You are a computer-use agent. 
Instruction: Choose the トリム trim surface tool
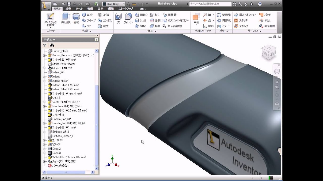pyautogui.click(x=265, y=20)
